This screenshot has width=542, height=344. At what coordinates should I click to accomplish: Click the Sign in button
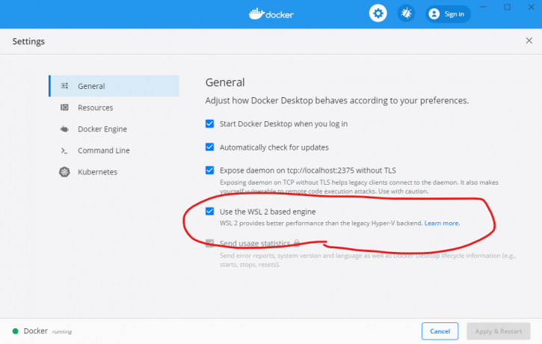tap(448, 13)
